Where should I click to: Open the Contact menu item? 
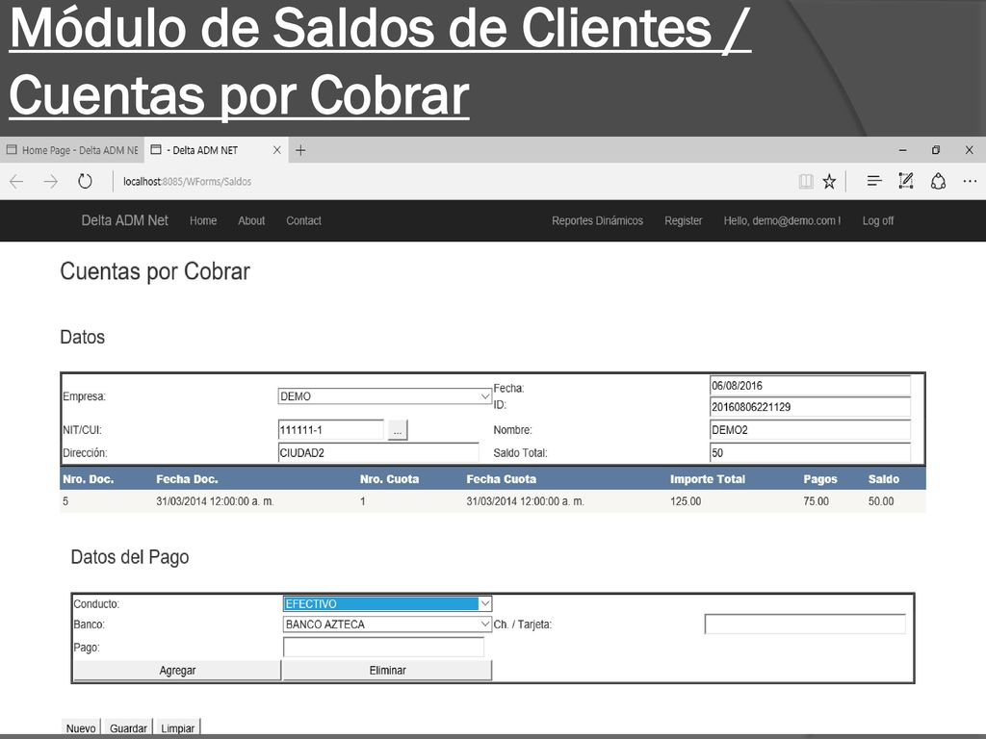[303, 220]
